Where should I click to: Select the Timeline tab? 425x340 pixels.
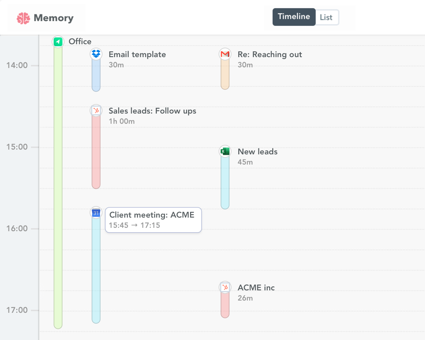294,16
